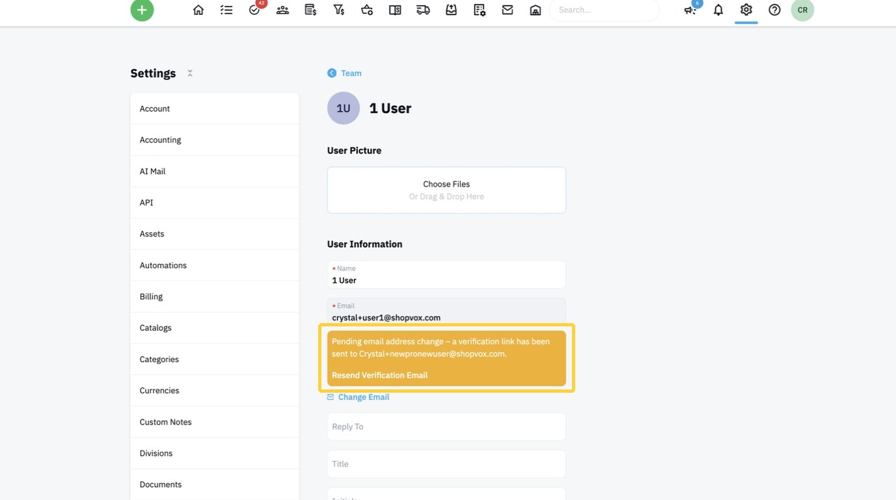Open Divisions settings section
Image resolution: width=896 pixels, height=500 pixels.
tap(215, 453)
